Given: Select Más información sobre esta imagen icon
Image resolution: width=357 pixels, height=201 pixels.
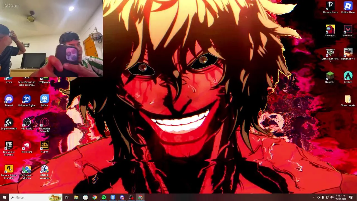Looking at the screenshot, I should click(x=27, y=82).
